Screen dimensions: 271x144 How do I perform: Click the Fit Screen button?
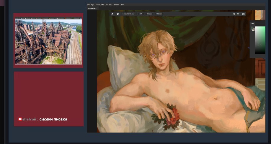point(149,14)
